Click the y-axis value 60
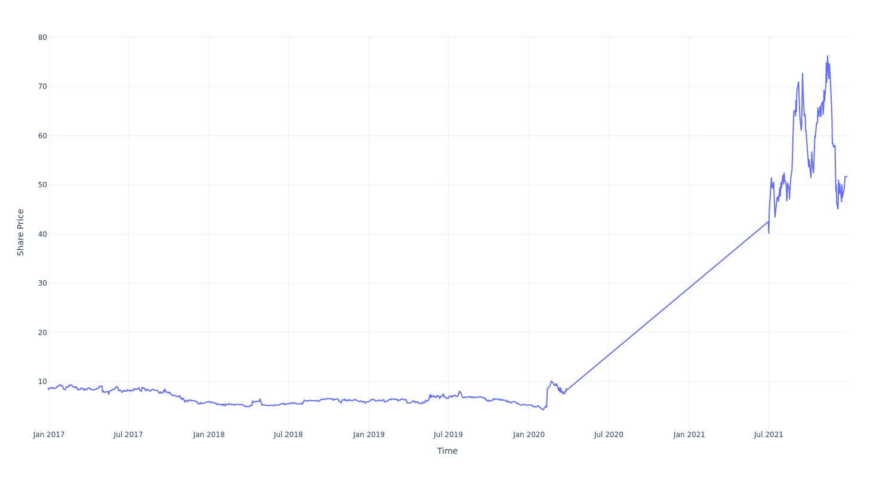Screen dimensions: 895x477 (42, 135)
